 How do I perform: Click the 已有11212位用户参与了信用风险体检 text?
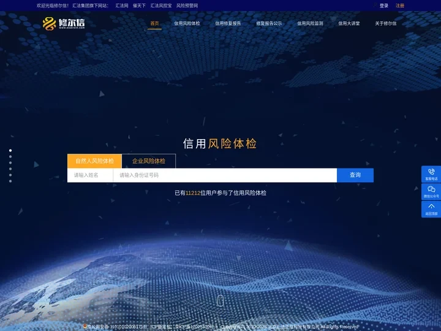pos(221,193)
